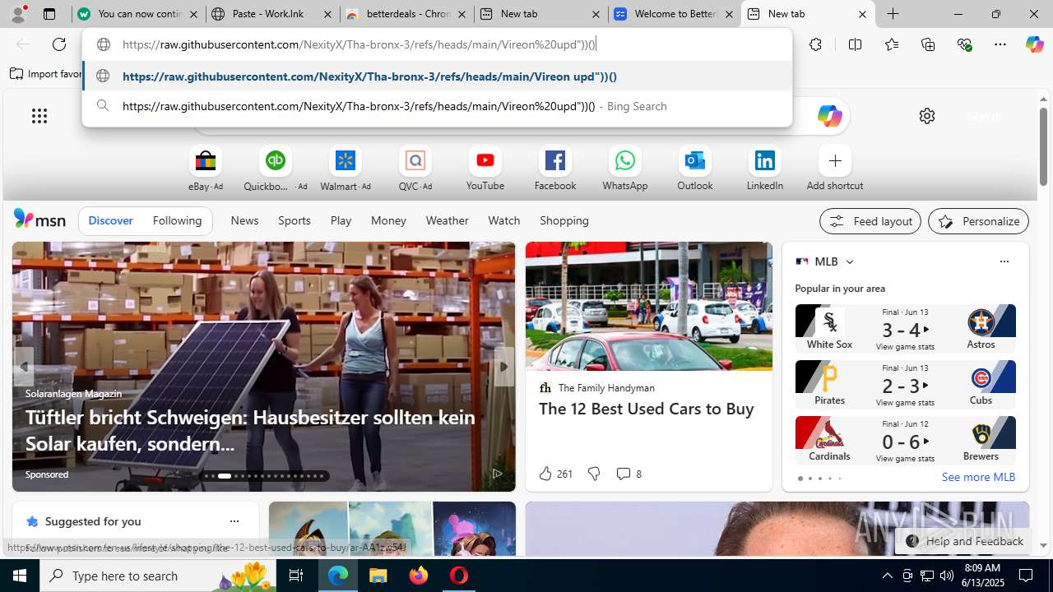Open the Walmart shortcut icon
Viewport: 1053px width, 592px height.
(x=345, y=160)
